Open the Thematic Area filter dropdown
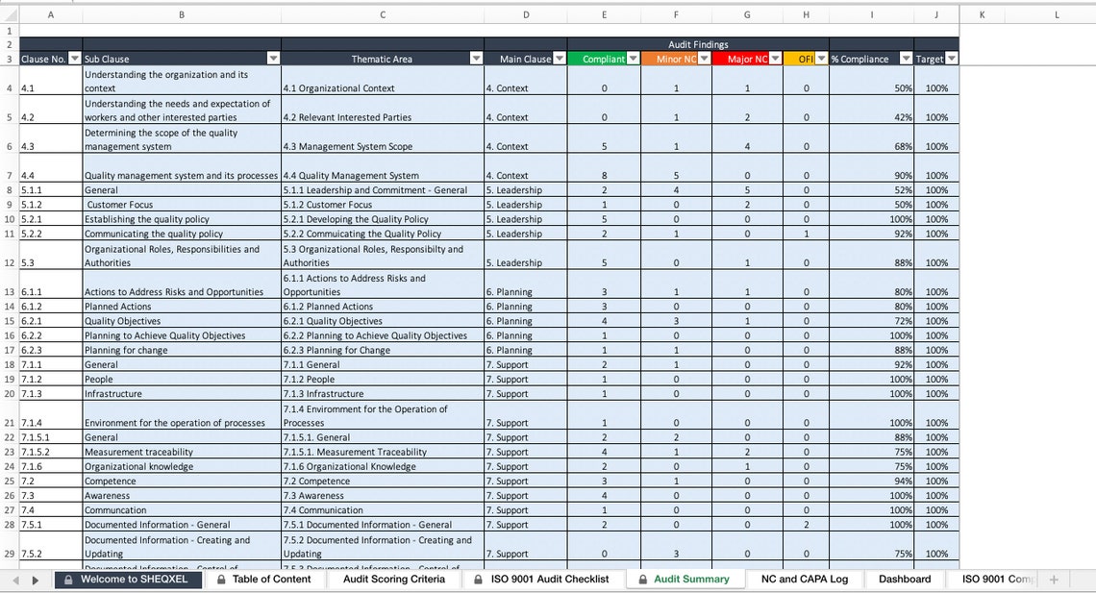The height and width of the screenshot is (593, 1096). 475,58
